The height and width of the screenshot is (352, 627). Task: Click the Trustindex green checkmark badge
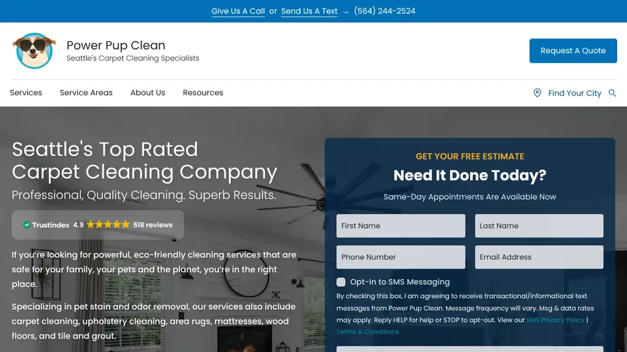pos(27,225)
